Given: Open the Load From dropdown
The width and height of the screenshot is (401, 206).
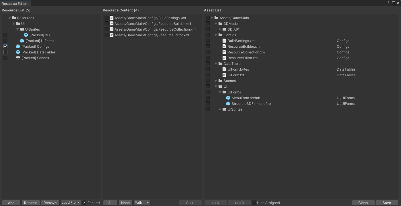Looking at the screenshot, I should [x=70, y=203].
